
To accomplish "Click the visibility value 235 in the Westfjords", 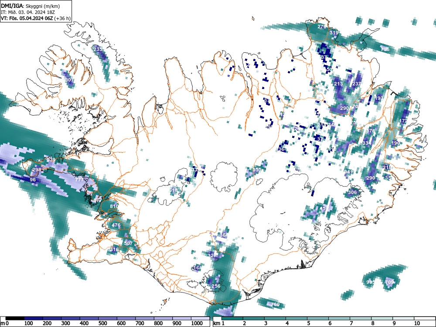I will [x=98, y=49].
